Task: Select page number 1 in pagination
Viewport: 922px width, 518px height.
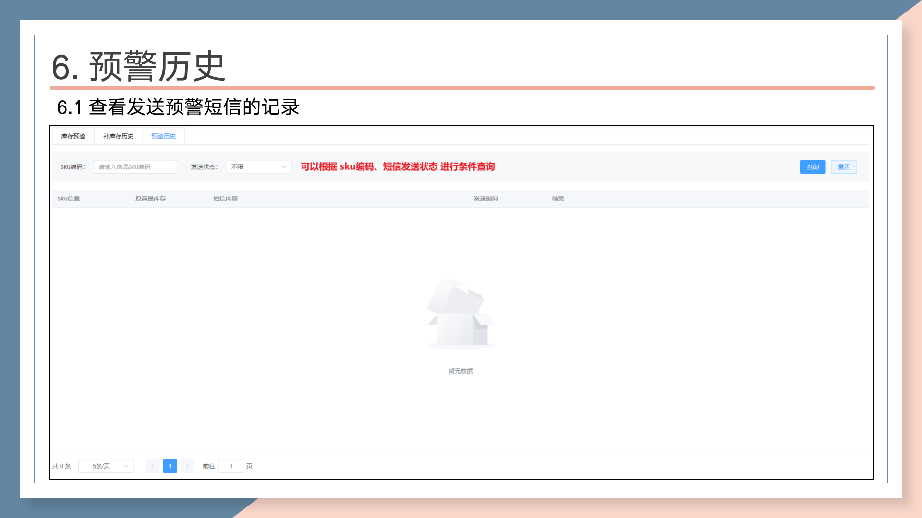Action: point(170,466)
